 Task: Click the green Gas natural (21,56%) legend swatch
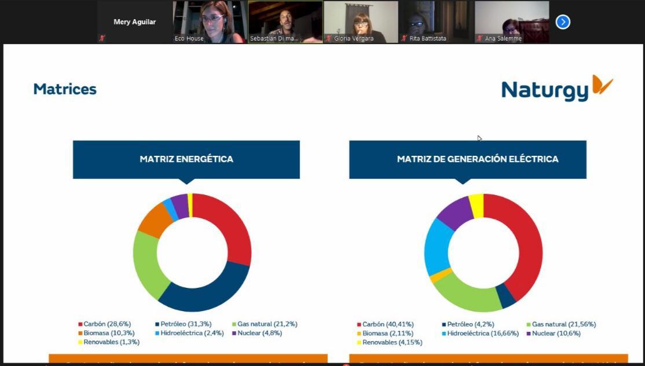(529, 325)
